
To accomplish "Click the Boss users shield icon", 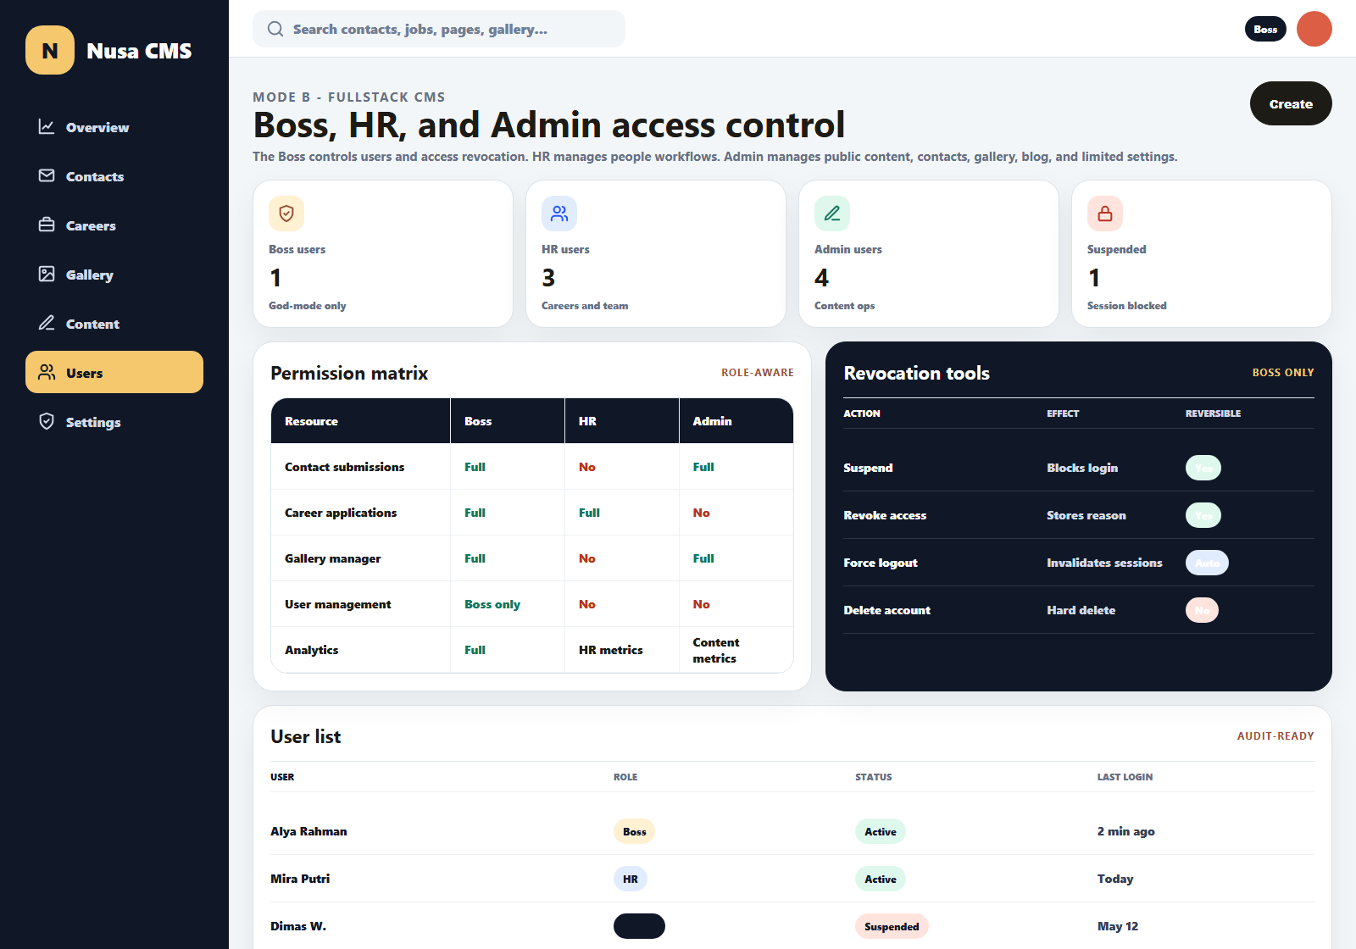I will 286,214.
